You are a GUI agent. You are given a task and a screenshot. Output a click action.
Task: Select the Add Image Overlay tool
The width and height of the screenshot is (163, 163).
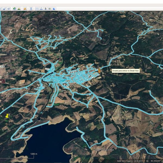5,9
